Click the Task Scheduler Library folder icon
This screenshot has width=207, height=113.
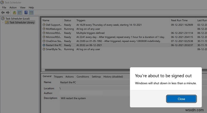click(x=7, y=22)
